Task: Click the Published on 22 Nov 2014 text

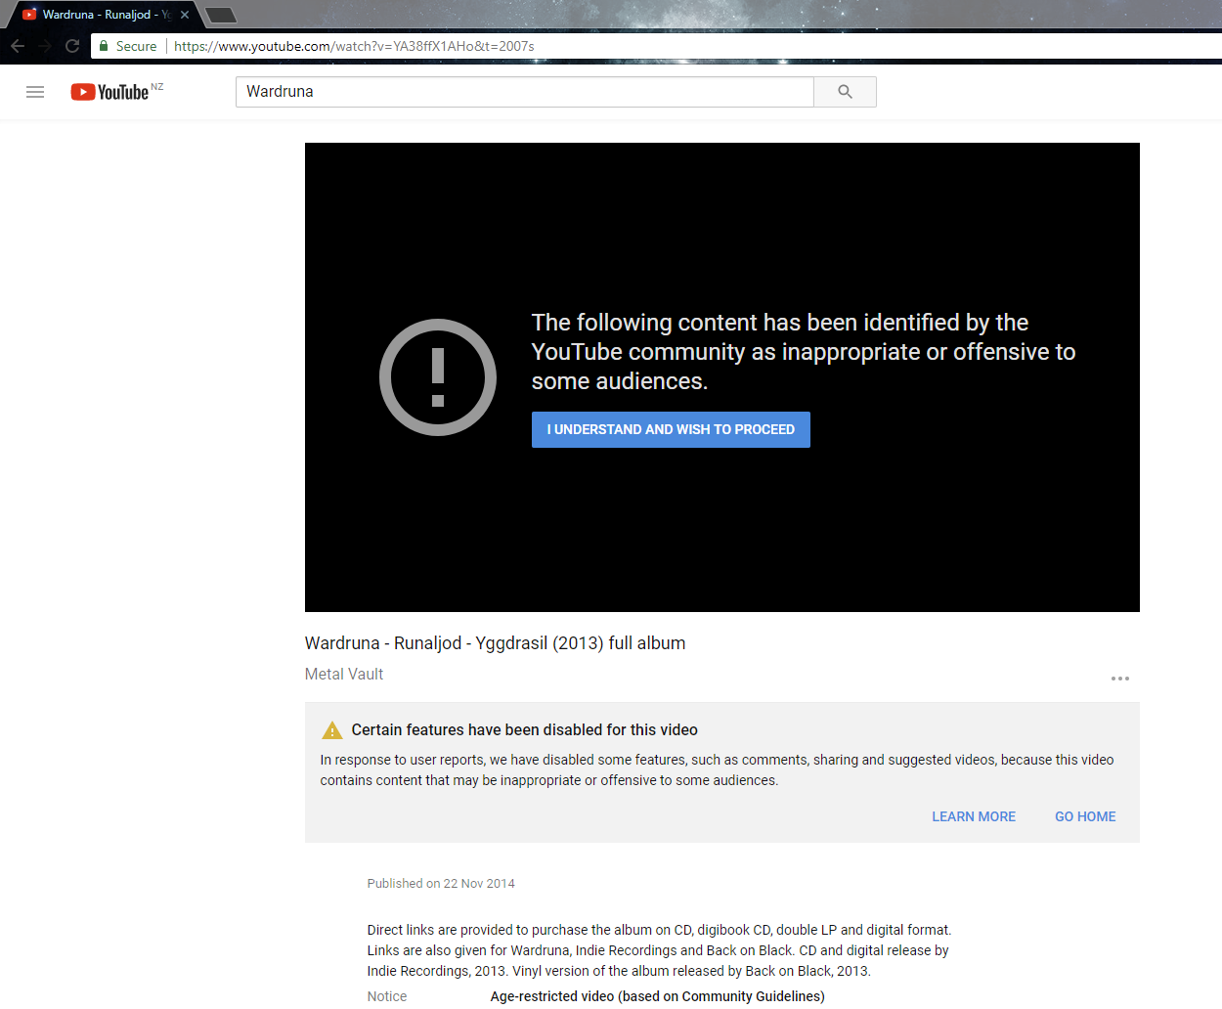Action: pyautogui.click(x=441, y=883)
